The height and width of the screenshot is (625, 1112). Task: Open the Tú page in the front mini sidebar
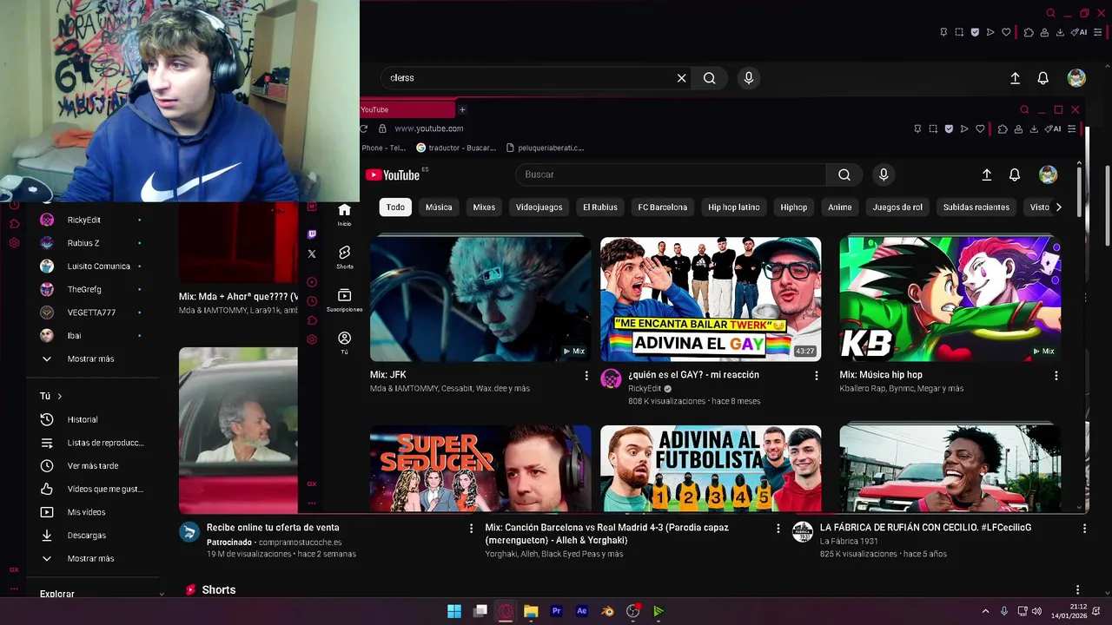click(344, 343)
